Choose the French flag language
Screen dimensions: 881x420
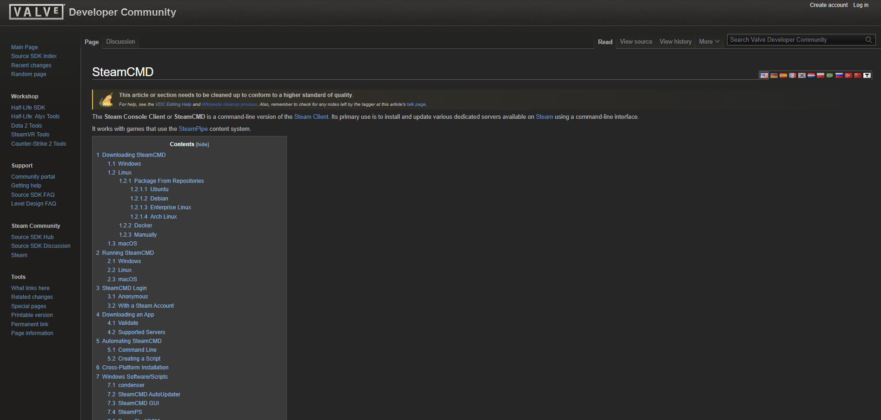tap(793, 75)
